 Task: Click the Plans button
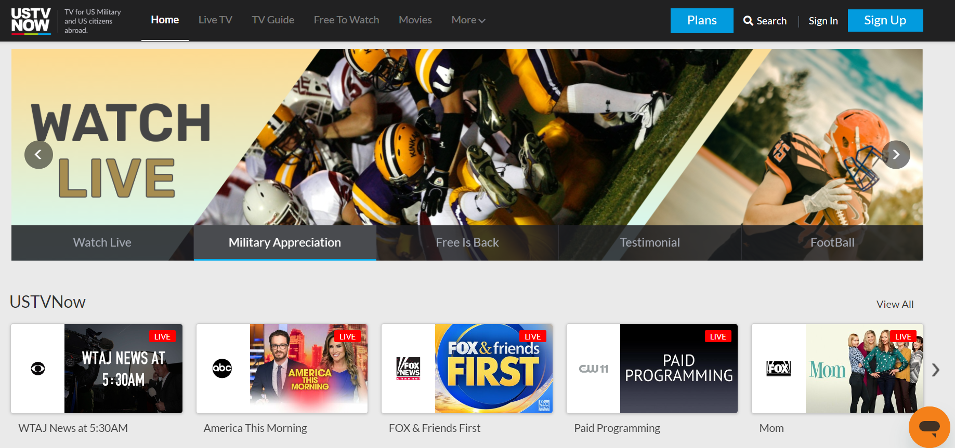pos(702,21)
